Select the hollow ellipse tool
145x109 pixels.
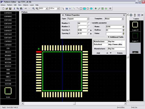click(88, 9)
